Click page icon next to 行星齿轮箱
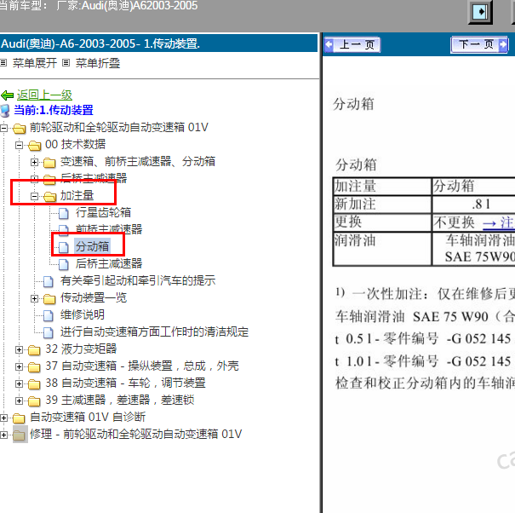The image size is (515, 513). (x=63, y=213)
